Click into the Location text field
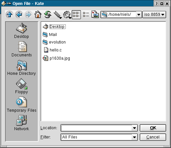This screenshot has width=171, height=148. click(96, 128)
